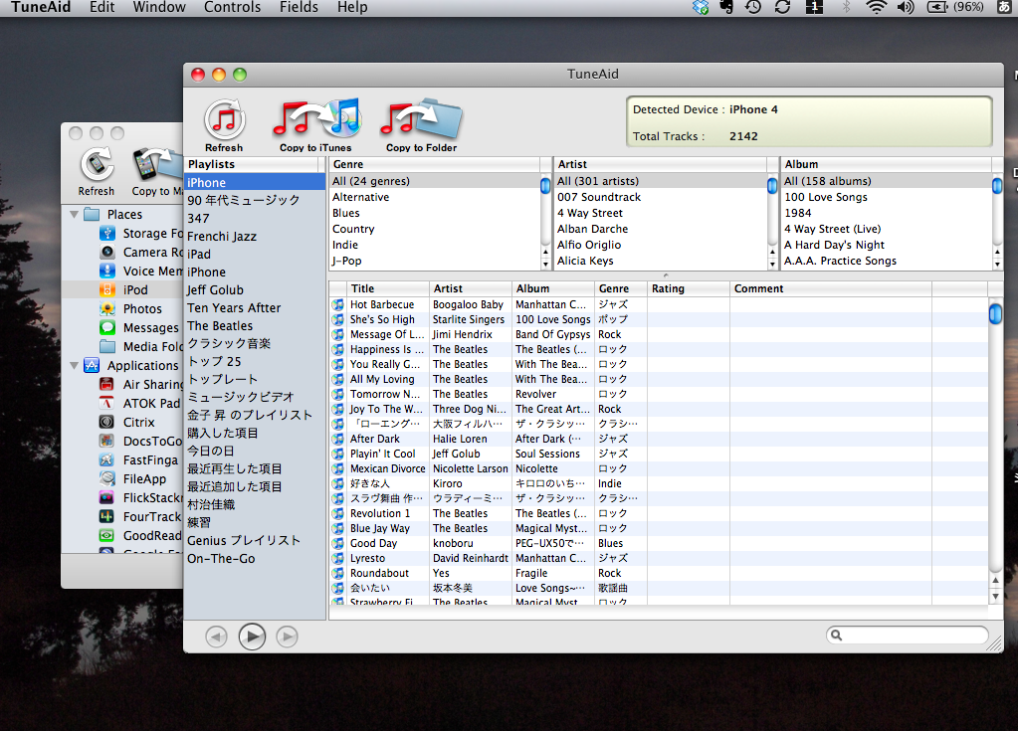Click the DocsToGo app icon
Screen dimensions: 1018x731
pos(106,441)
